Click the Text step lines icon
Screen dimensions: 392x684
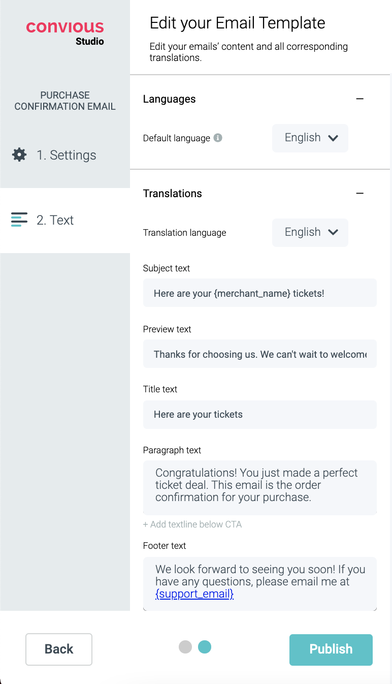pyautogui.click(x=19, y=220)
